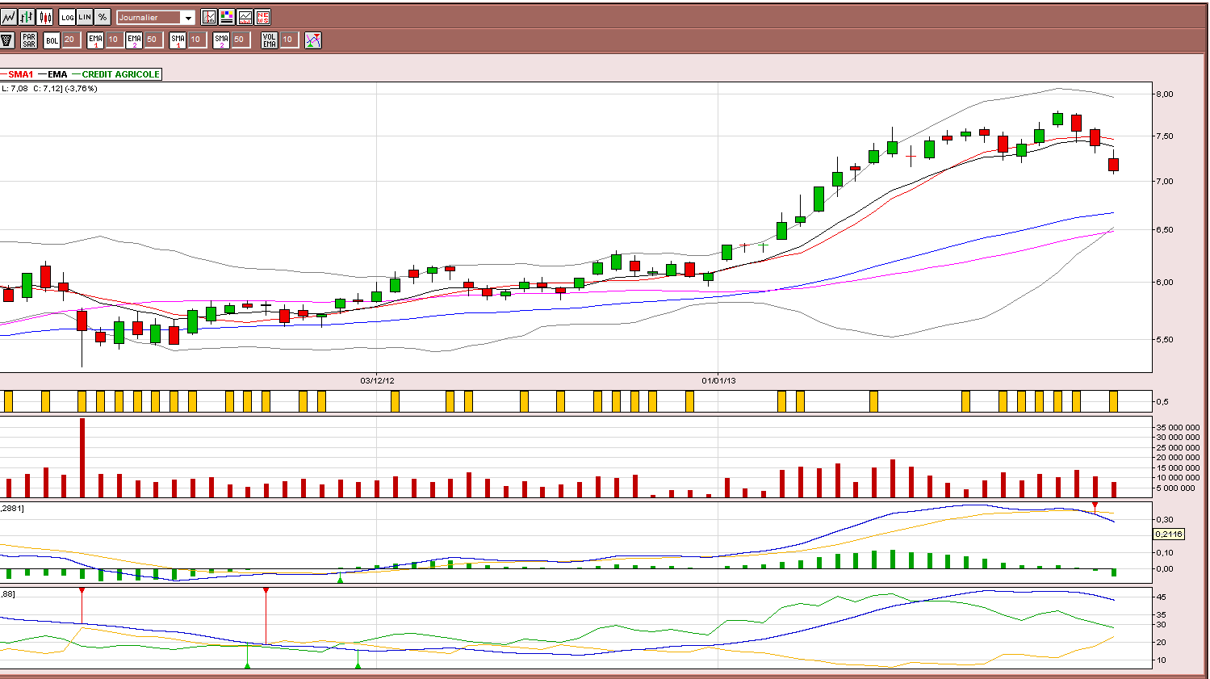The height and width of the screenshot is (679, 1210).
Task: Switch to line chart display
Action: click(8, 17)
